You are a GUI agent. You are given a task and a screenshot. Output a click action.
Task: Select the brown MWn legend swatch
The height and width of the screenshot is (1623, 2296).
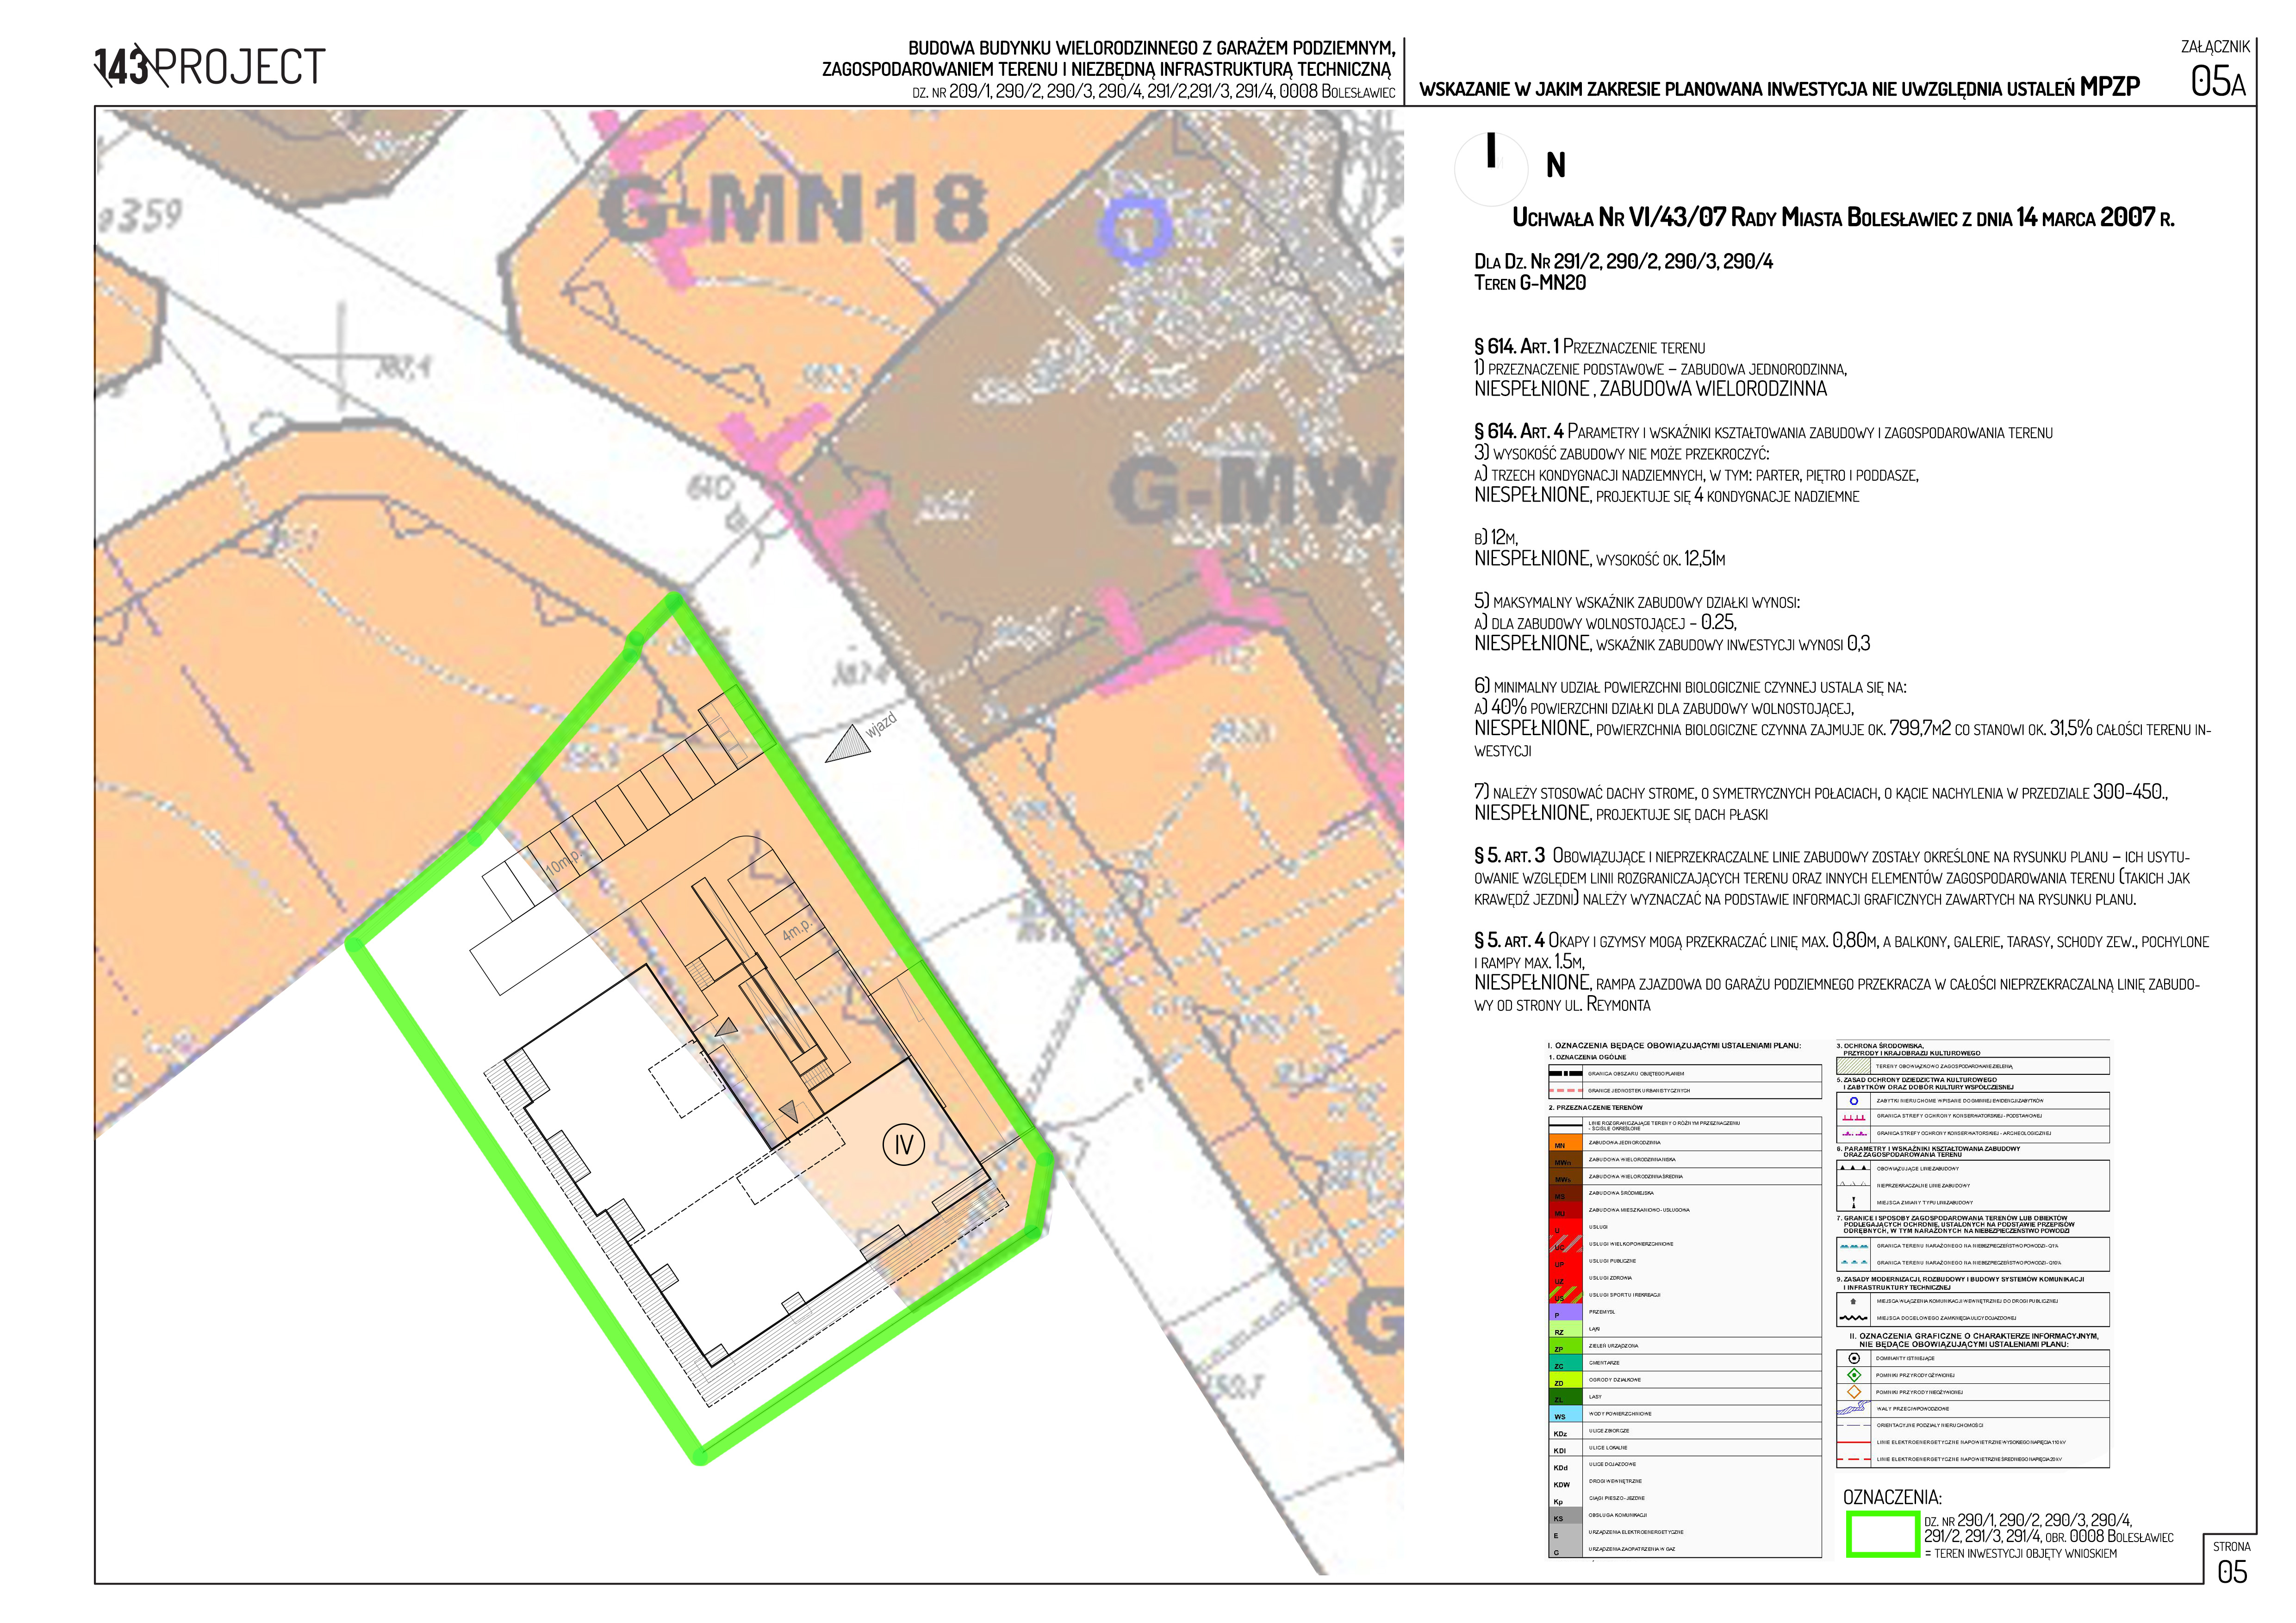[x=1566, y=1159]
